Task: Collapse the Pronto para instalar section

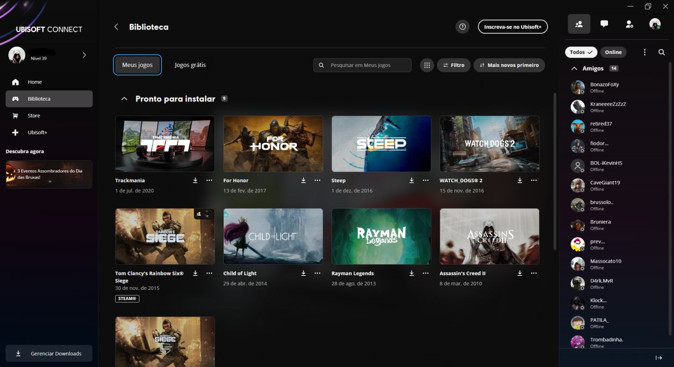Action: click(x=124, y=99)
